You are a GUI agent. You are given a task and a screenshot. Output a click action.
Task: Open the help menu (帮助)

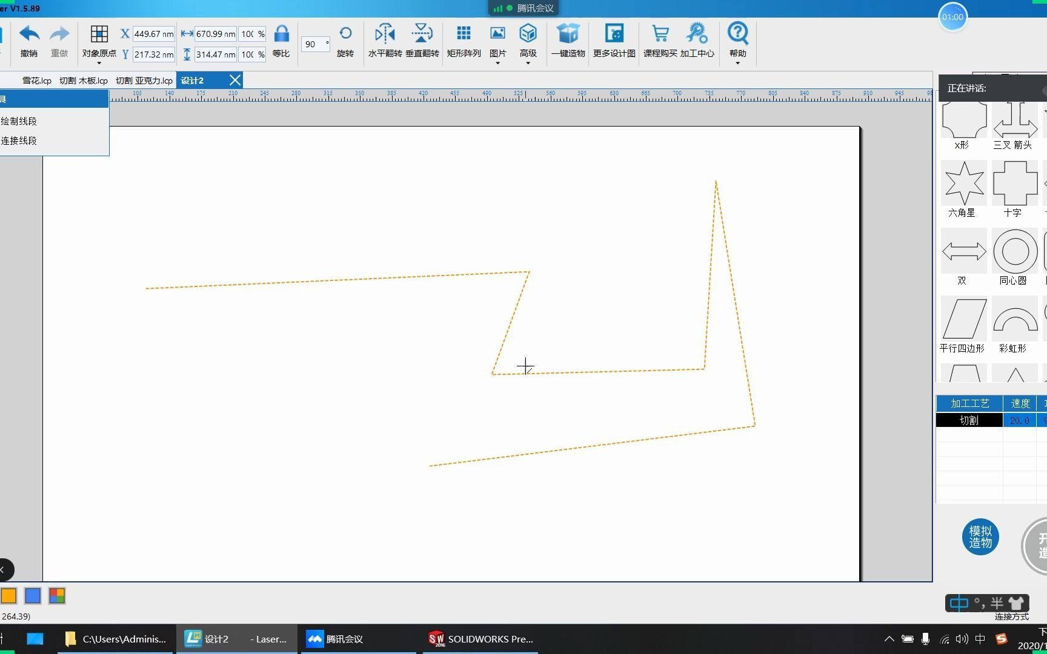[738, 41]
